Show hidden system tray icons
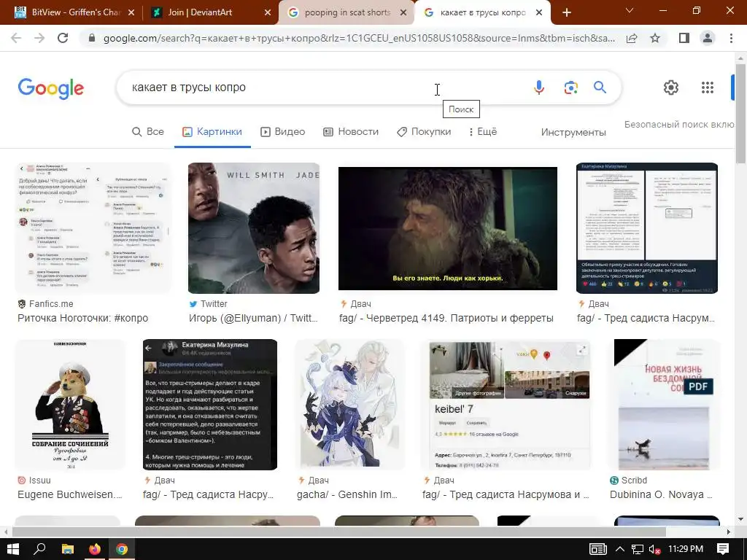 coord(620,549)
